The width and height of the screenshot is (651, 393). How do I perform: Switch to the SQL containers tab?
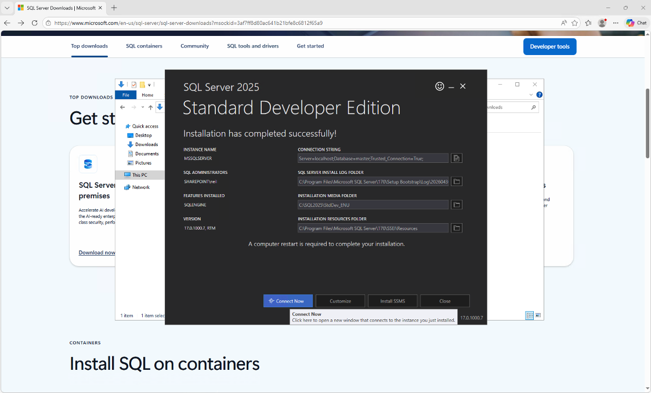[144, 46]
